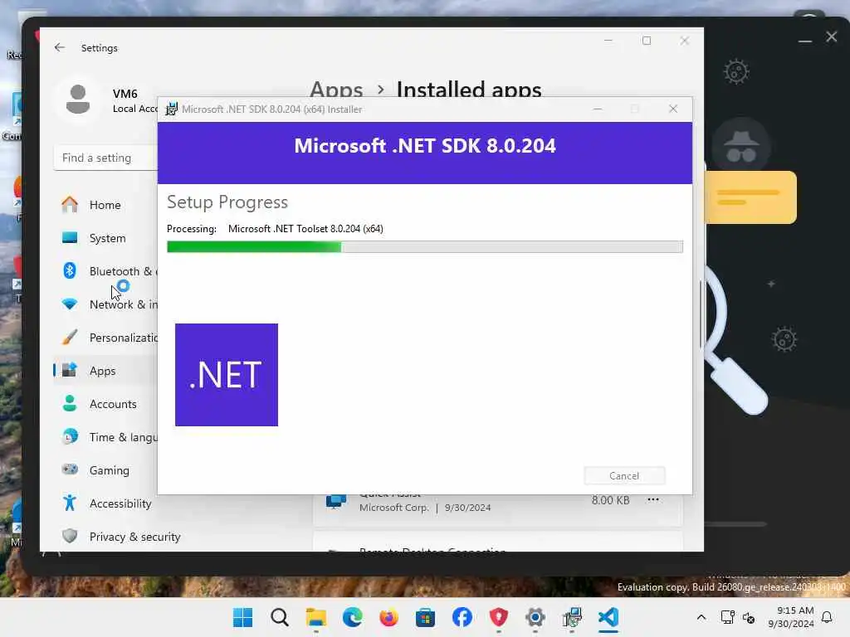Maximize the Settings window
The width and height of the screenshot is (850, 637).
pyautogui.click(x=646, y=41)
